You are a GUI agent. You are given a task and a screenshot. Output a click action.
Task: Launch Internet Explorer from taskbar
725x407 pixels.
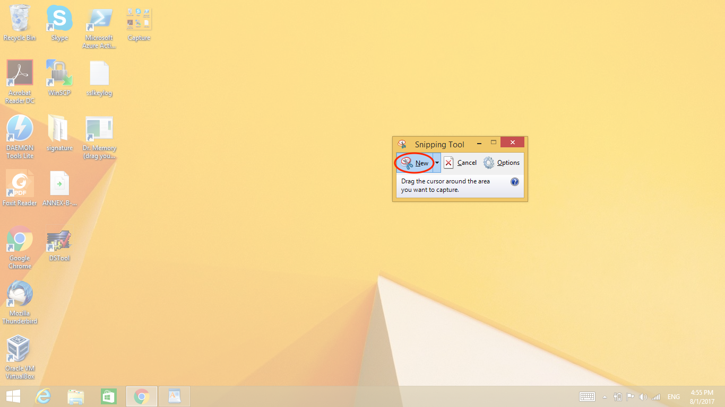coord(42,396)
